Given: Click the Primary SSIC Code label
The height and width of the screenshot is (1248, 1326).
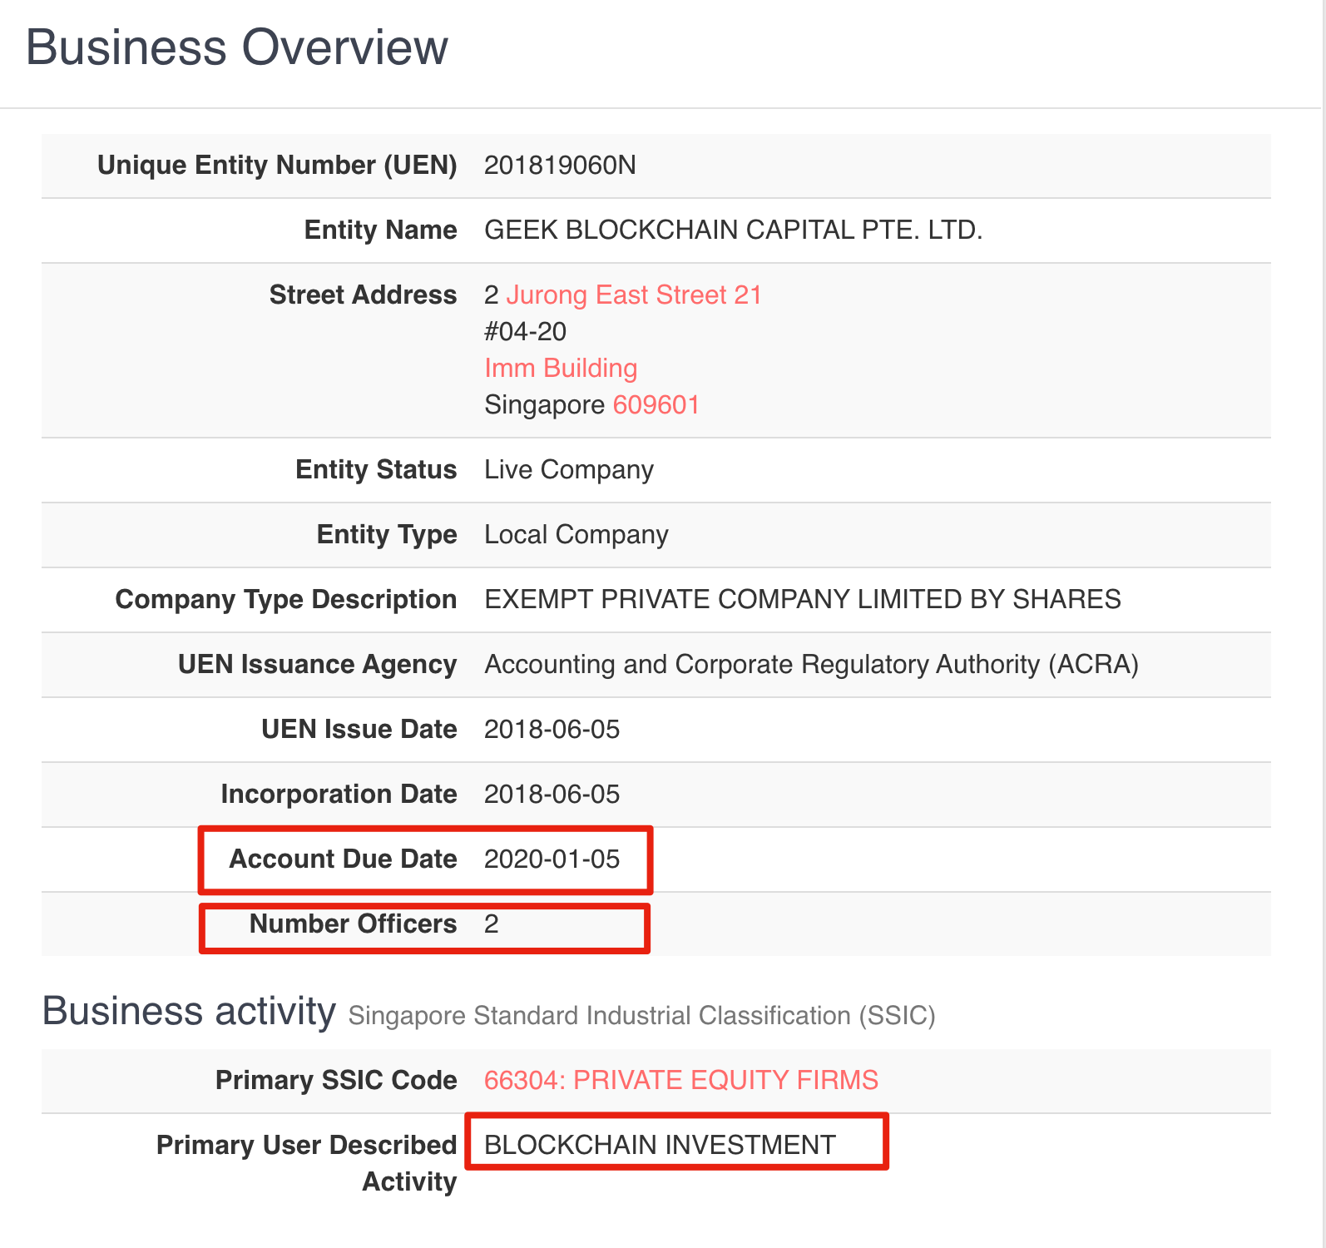Looking at the screenshot, I should click(336, 1080).
